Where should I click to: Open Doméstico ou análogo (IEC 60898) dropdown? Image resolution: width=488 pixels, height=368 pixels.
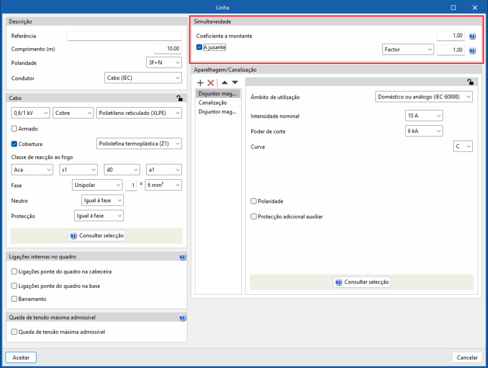point(424,97)
